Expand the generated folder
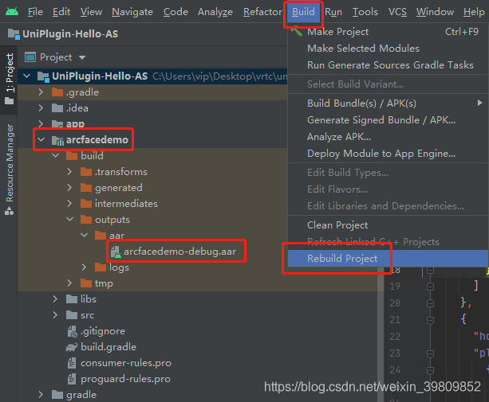 point(69,188)
